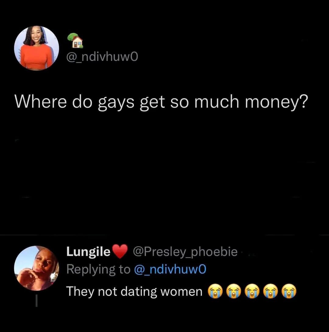The width and height of the screenshot is (329, 332).
Task: Follow the blue @_ndivhuw0 mention link
Action: point(170,270)
